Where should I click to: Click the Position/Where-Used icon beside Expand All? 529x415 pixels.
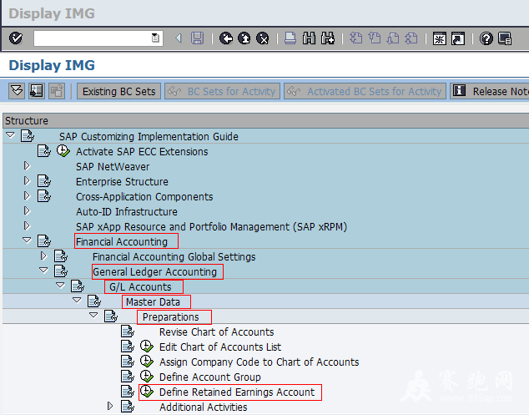click(x=37, y=91)
